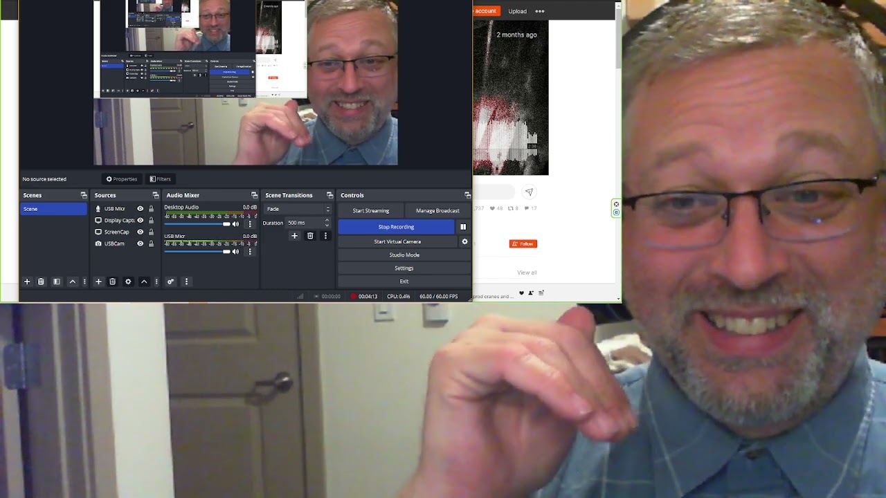Screen dimensions: 886x498
Task: Hide the USB Micr source
Action: (141, 209)
